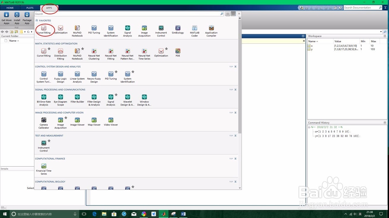This screenshot has height=218, width=389.
Task: Open Wavelet Design & Analysis app
Action: point(128,100)
